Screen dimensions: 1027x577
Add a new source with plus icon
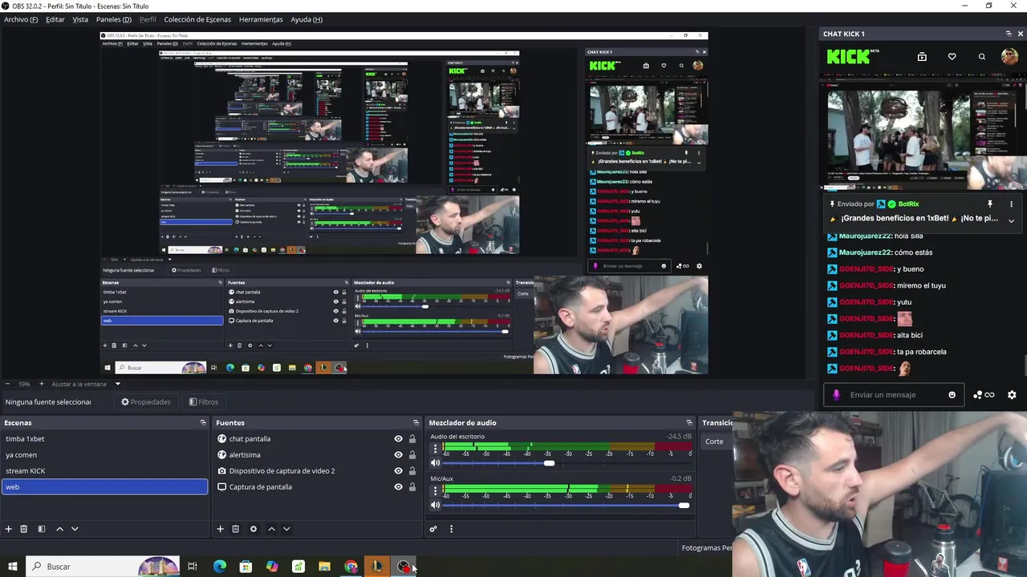click(220, 529)
